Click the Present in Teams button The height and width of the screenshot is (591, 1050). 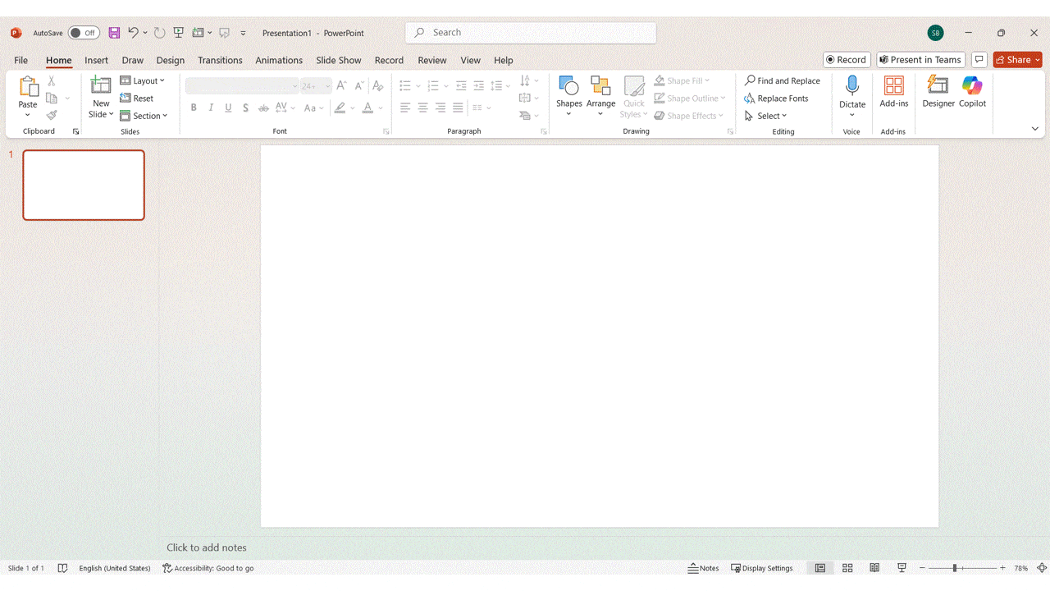coord(920,60)
